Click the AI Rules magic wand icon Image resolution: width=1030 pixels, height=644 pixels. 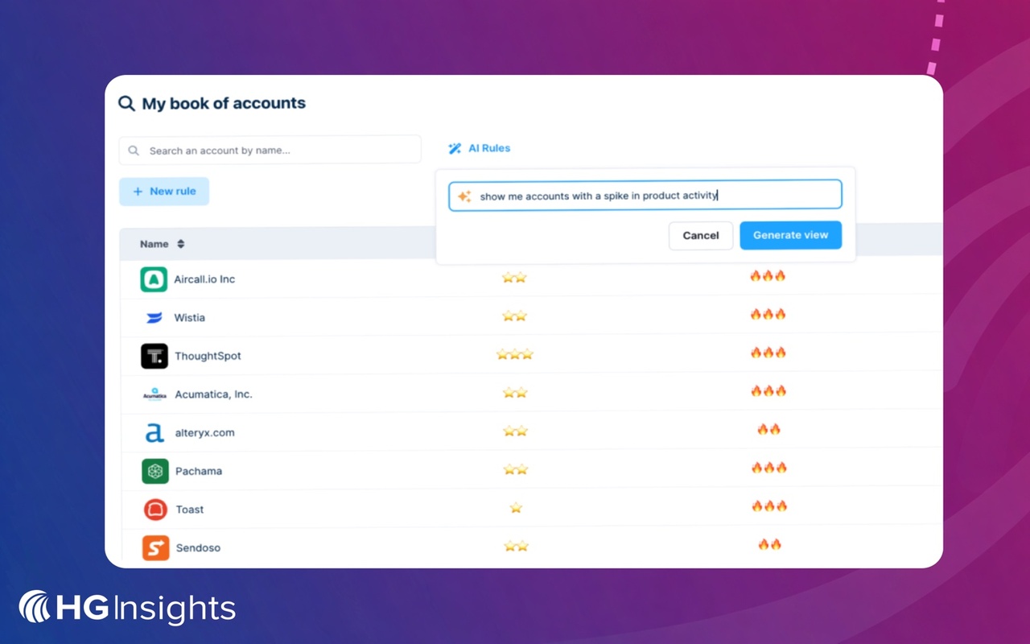[x=455, y=148]
